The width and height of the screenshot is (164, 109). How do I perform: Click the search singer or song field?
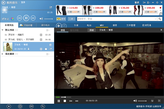point(116,19)
